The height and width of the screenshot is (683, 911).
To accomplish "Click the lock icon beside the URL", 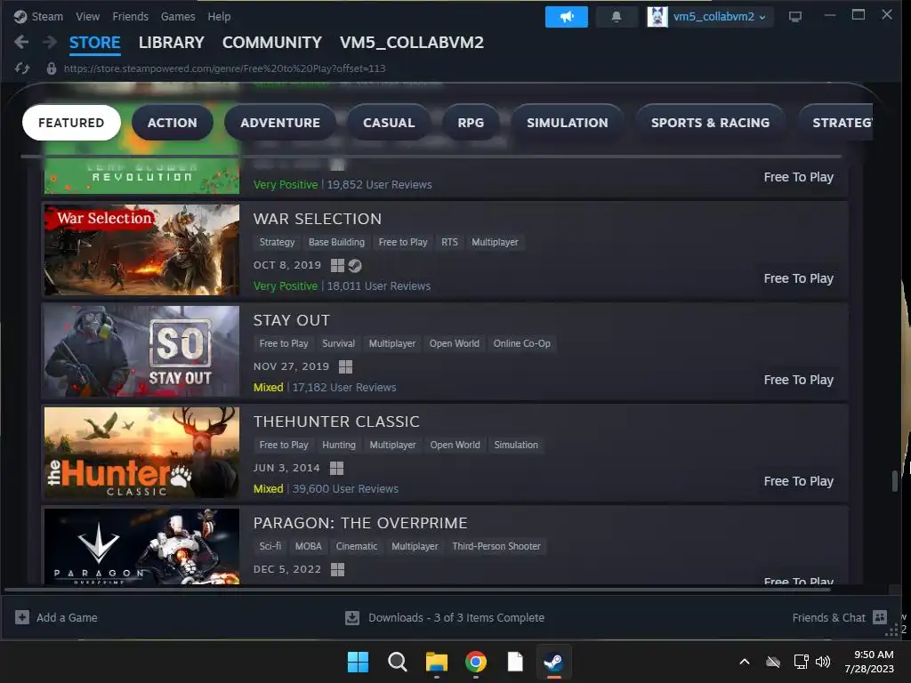I will (x=51, y=68).
